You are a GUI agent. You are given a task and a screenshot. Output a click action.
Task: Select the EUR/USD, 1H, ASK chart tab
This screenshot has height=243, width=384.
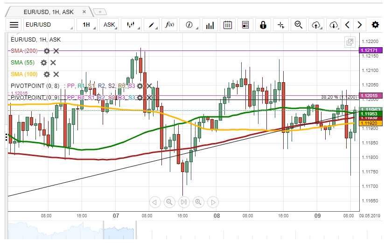pyautogui.click(x=49, y=11)
